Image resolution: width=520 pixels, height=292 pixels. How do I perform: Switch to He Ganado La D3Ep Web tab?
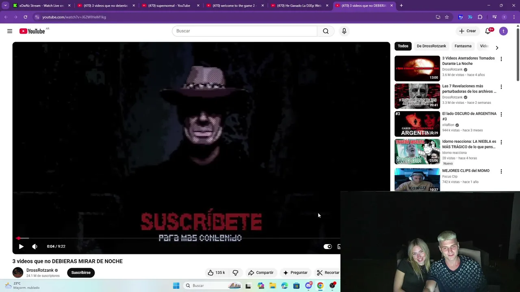(x=299, y=6)
